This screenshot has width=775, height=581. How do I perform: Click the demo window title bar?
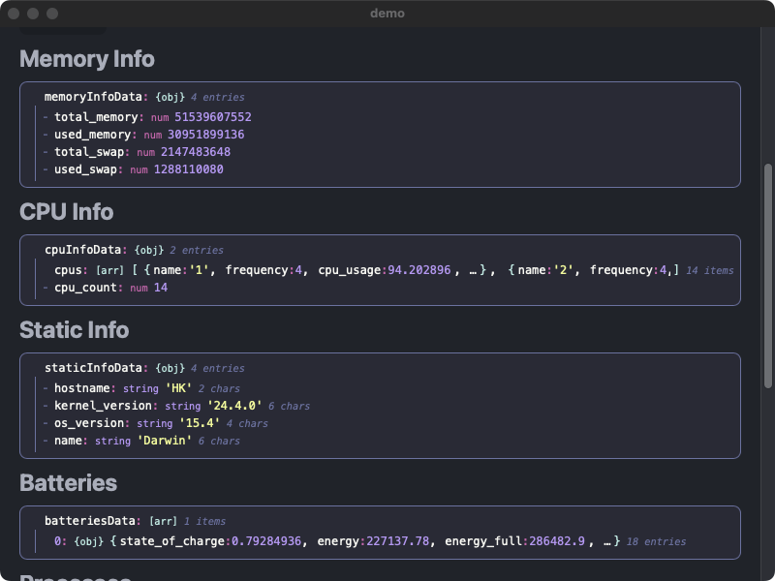[x=387, y=13]
